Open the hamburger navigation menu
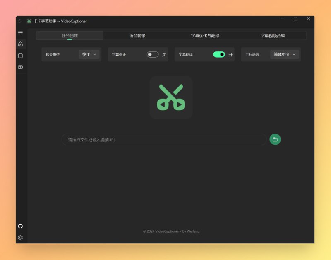 click(20, 32)
